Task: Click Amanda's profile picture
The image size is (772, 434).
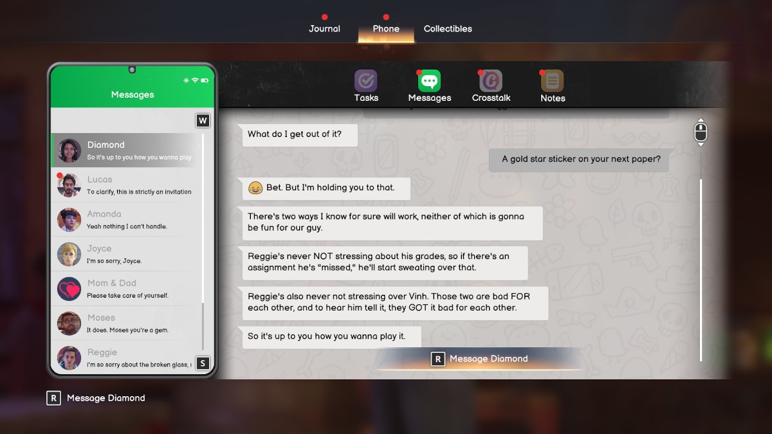Action: (x=69, y=220)
